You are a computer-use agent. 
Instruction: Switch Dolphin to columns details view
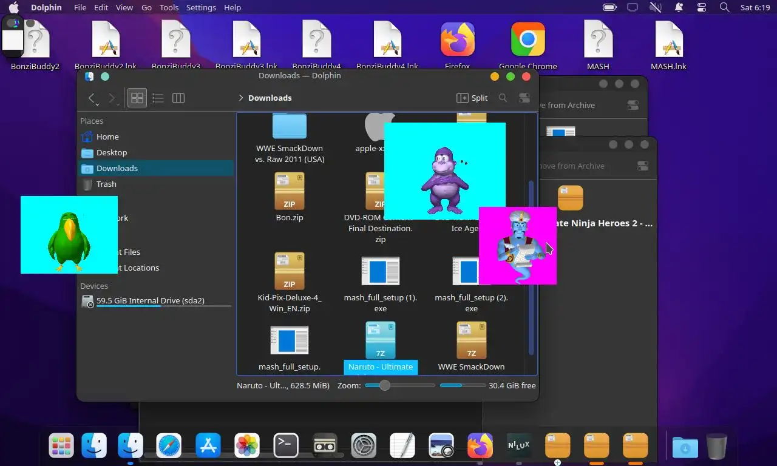tap(178, 98)
